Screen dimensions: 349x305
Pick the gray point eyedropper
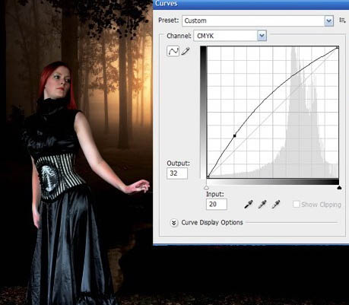tap(262, 204)
